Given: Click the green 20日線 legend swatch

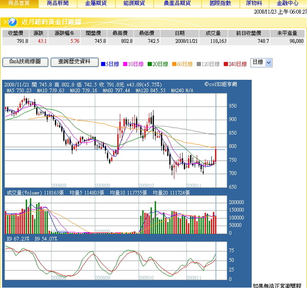Looking at the screenshot, I should click(x=150, y=64).
